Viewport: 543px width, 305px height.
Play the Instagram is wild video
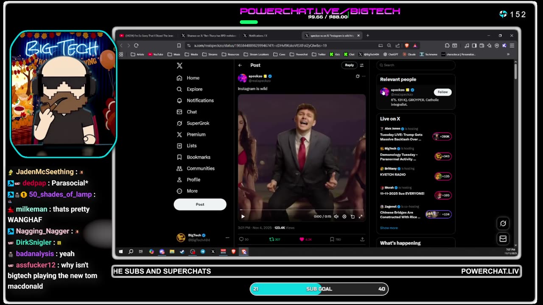[243, 216]
